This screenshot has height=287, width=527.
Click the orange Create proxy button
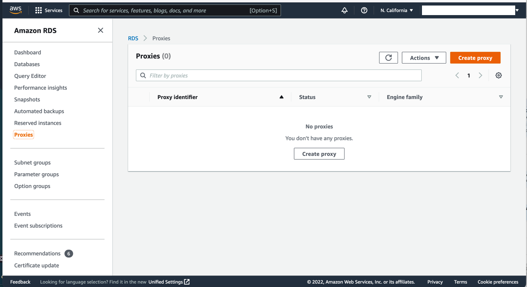pos(475,58)
